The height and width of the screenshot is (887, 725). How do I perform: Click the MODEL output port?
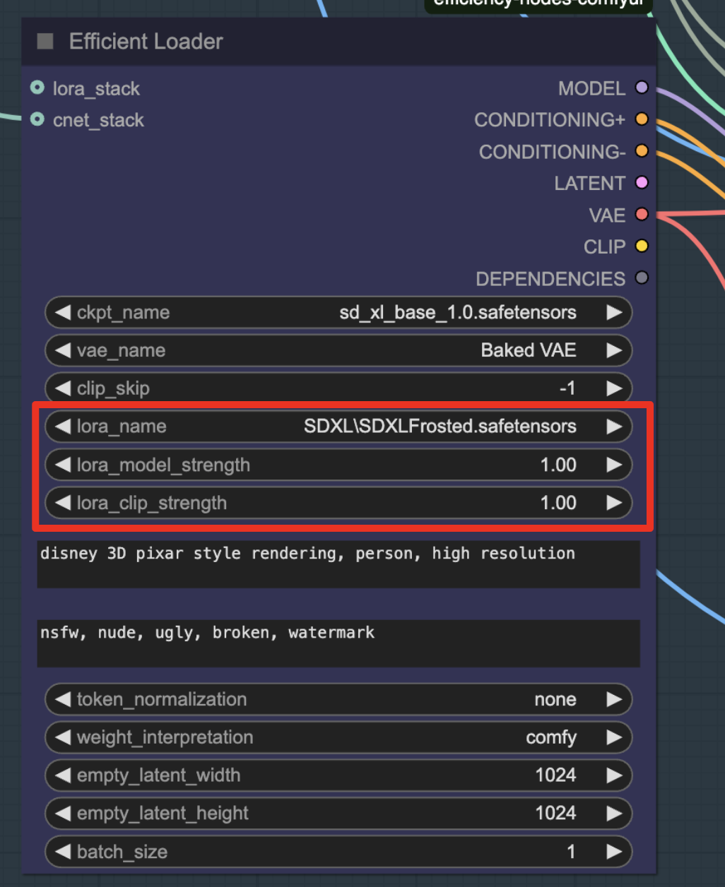coord(641,88)
